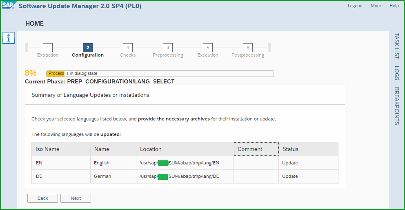Click Summary of Language Updates or Installations title
Screen dimensions: 405x210
click(90, 95)
